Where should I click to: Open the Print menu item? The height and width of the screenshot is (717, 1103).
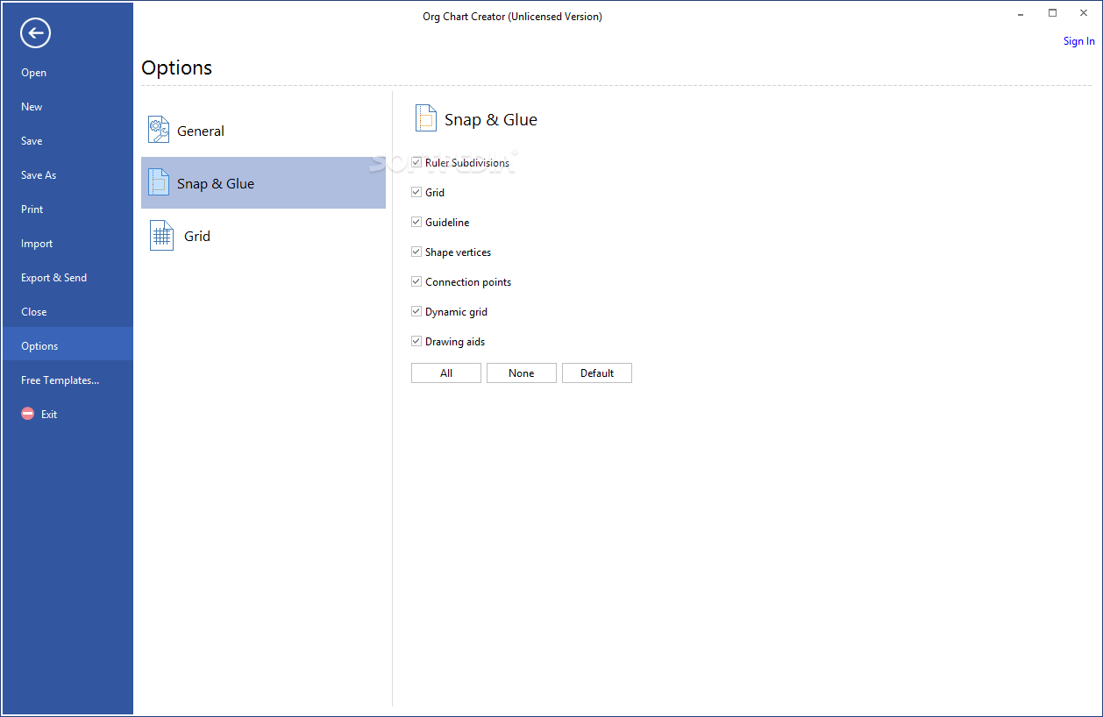pyautogui.click(x=68, y=209)
